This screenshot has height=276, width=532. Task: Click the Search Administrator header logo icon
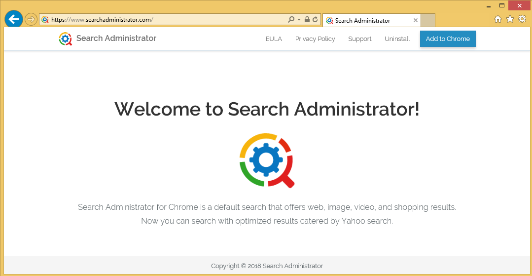click(x=66, y=39)
